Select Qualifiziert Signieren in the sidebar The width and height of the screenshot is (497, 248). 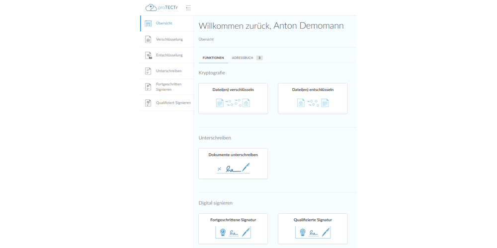point(166,103)
